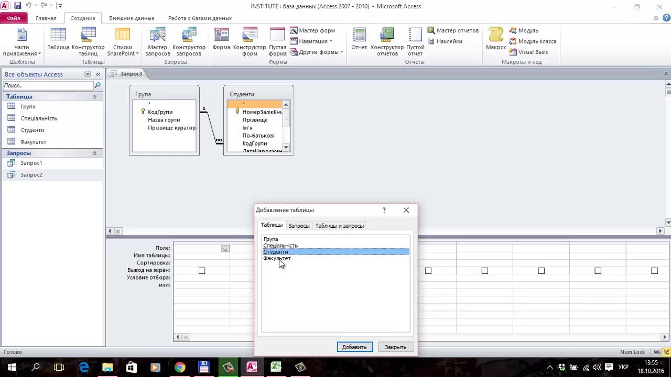
Task: Collapse the Таблицы group in navigation pane
Action: [95, 97]
